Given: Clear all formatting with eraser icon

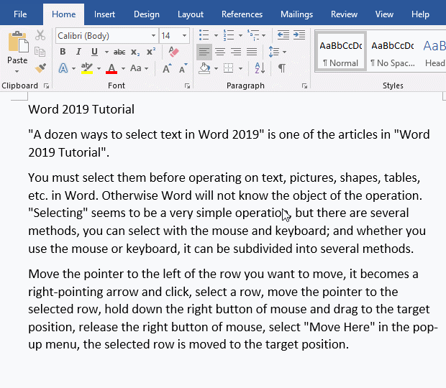Looking at the screenshot, I should pyautogui.click(x=173, y=52).
